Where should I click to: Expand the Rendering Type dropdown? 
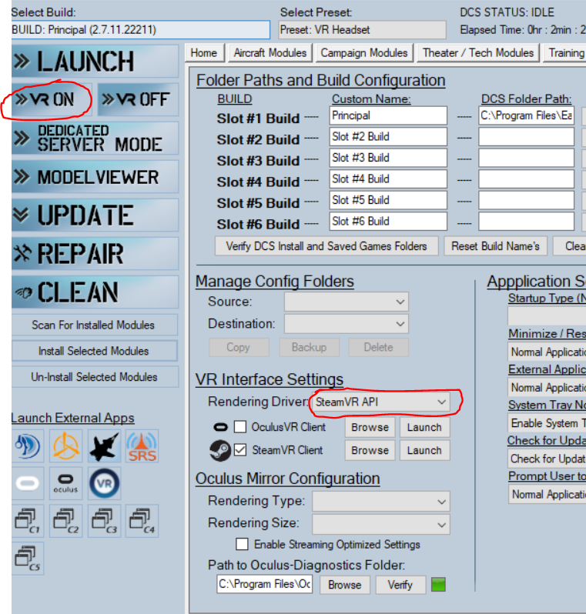pos(380,502)
